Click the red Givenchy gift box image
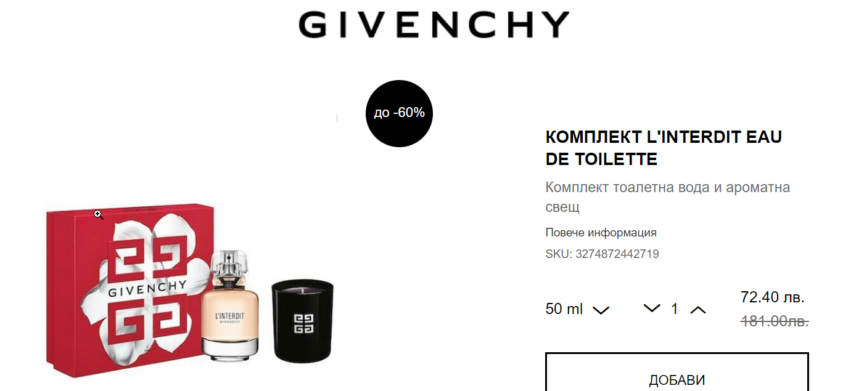Image resolution: width=843 pixels, height=391 pixels. [x=126, y=289]
